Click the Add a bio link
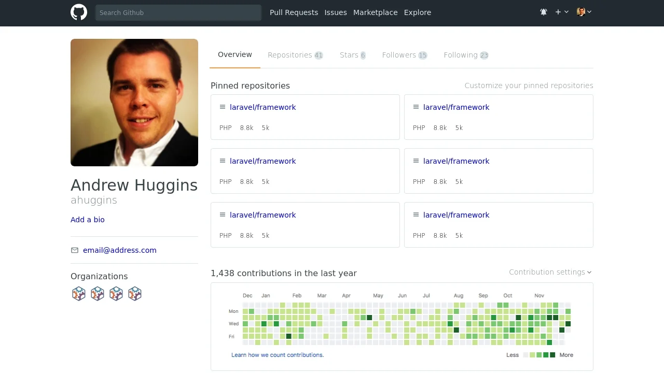Screen dimensions: 664x373 tap(88, 220)
